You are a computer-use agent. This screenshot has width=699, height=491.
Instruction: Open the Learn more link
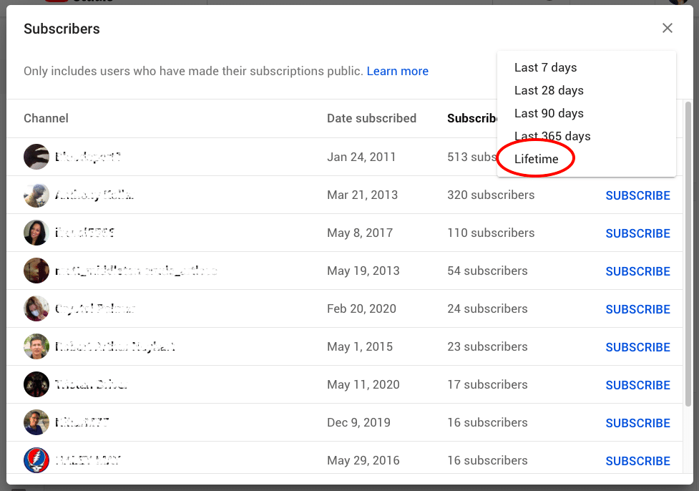(x=397, y=71)
